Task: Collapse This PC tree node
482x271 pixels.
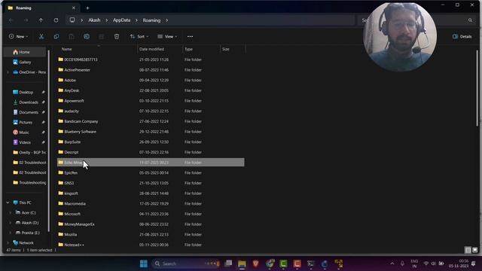Action: click(x=8, y=202)
